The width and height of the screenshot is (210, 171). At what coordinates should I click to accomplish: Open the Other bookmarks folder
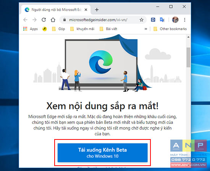(170, 29)
